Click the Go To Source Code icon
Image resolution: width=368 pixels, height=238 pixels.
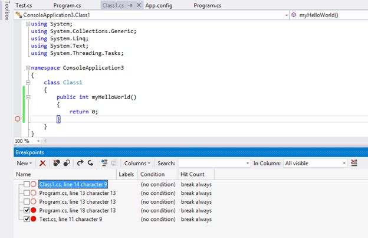104,163
